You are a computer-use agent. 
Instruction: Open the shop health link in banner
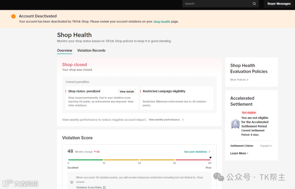pos(162,22)
